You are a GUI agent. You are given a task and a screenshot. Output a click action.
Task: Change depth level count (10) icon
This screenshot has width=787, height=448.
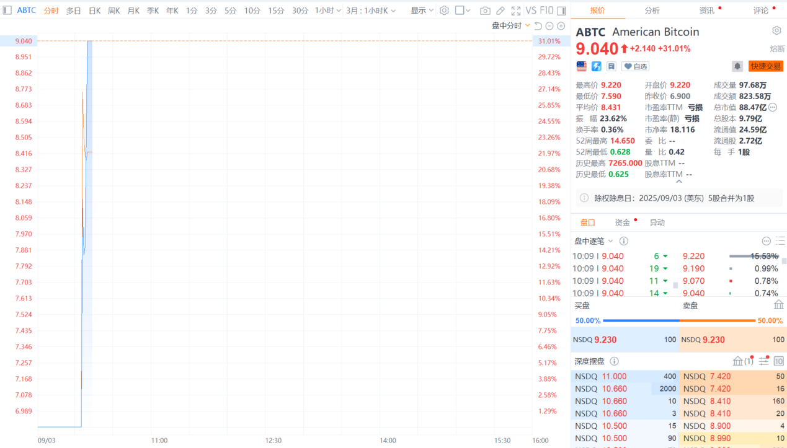pos(779,361)
